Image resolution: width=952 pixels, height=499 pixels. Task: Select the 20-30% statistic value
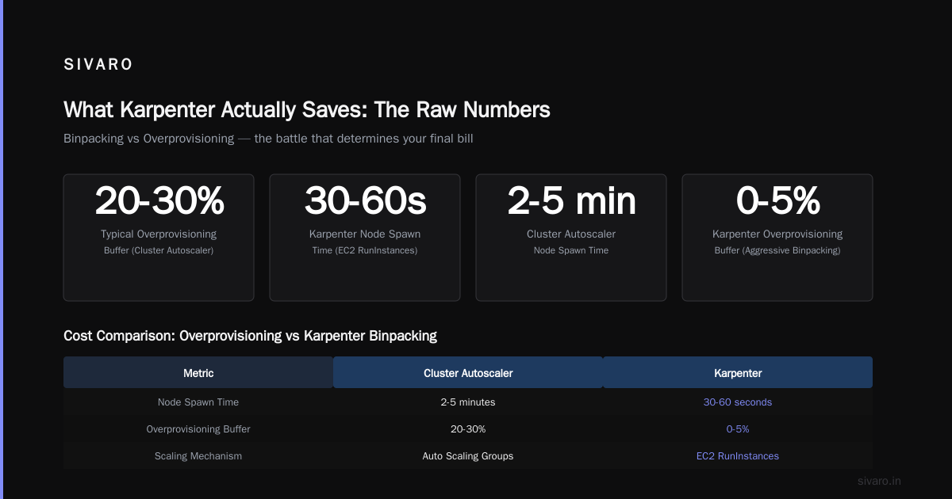coord(159,200)
